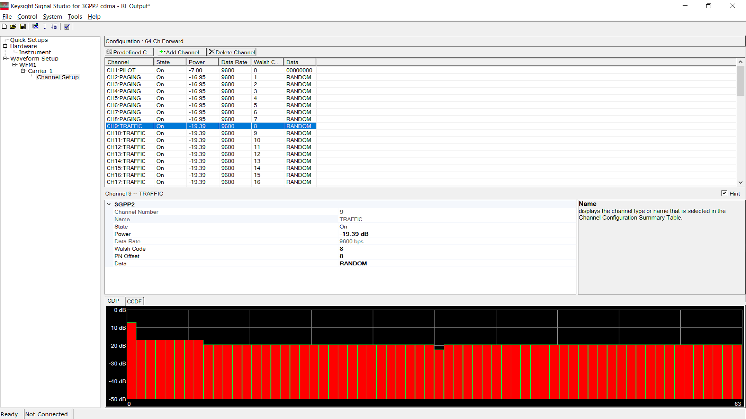The image size is (746, 419).
Task: Click the Open folder toolbar icon
Action: 13,26
